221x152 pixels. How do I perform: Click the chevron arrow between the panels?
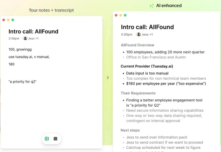(x=108, y=78)
